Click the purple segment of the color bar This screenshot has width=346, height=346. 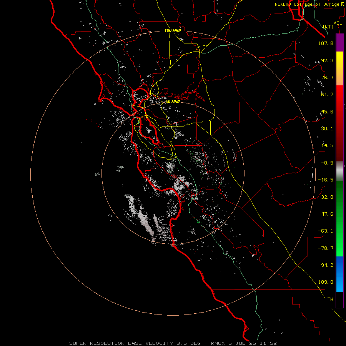tap(339, 43)
